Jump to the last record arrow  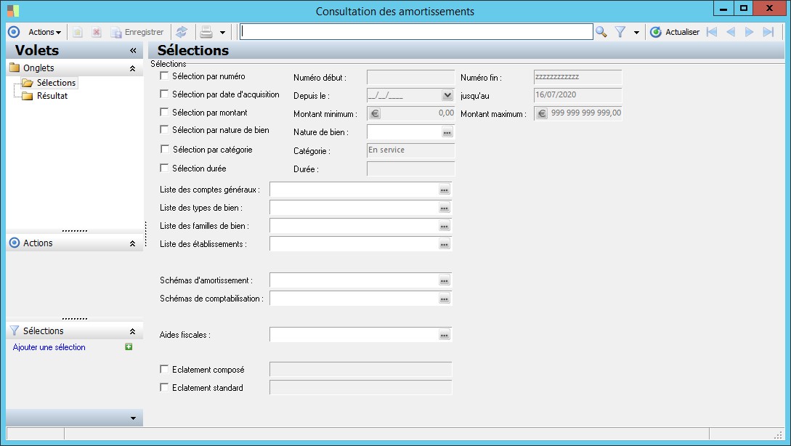click(768, 32)
